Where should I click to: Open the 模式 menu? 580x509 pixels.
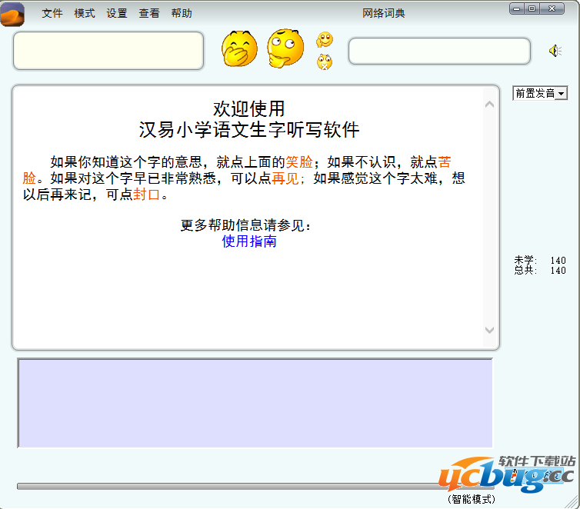pos(85,13)
